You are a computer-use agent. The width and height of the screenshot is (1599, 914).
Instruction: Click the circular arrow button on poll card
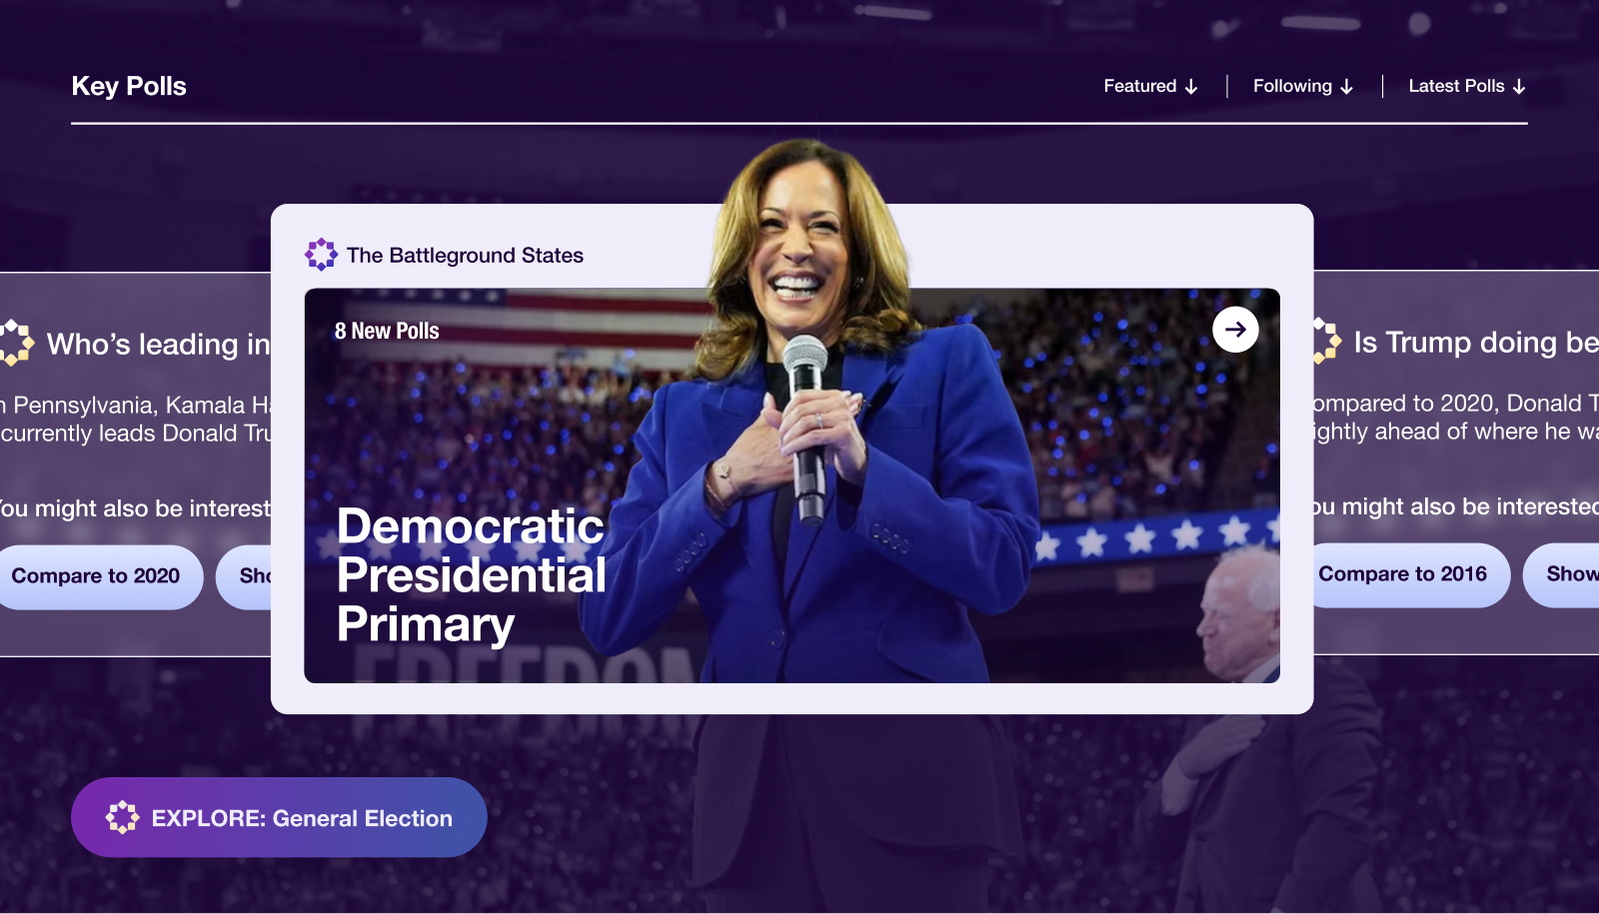click(x=1235, y=330)
